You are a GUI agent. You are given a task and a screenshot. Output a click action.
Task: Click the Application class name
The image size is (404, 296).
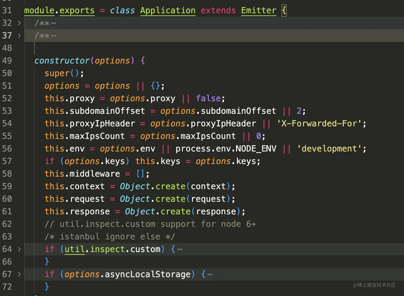pos(168,11)
